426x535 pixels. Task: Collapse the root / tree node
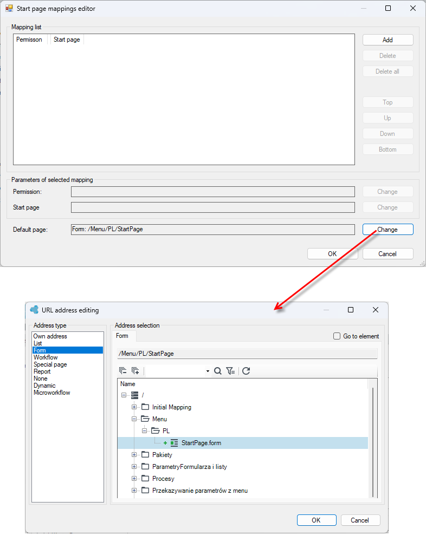pyautogui.click(x=124, y=395)
